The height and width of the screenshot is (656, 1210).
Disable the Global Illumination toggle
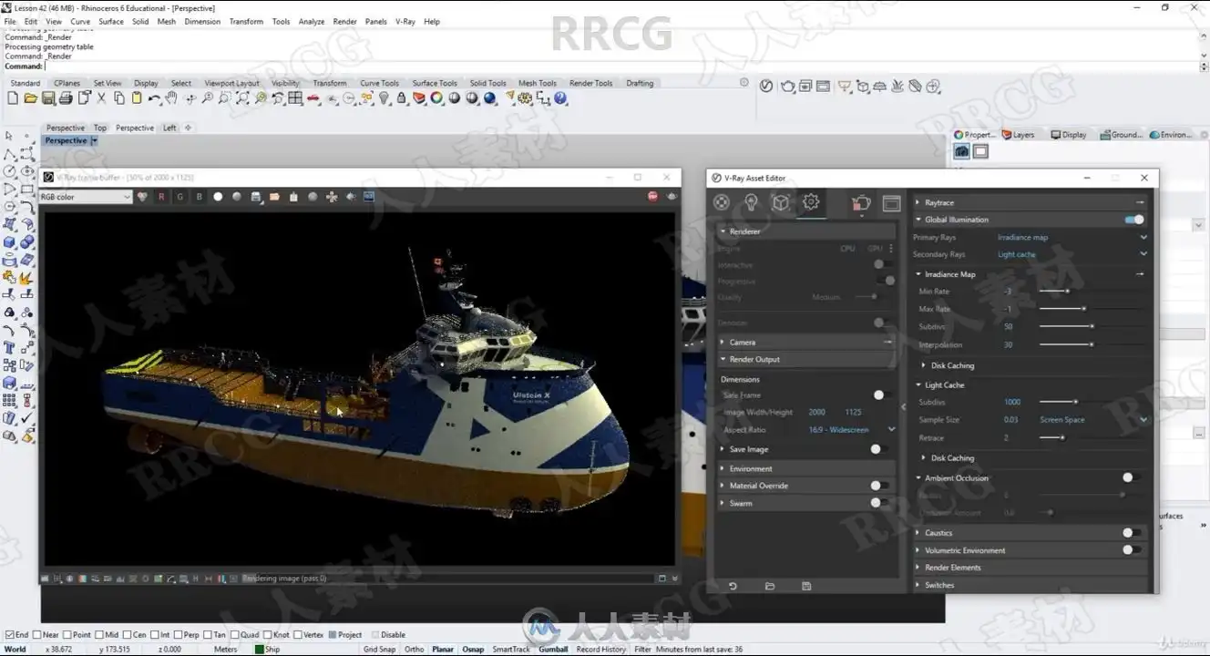tap(1133, 220)
